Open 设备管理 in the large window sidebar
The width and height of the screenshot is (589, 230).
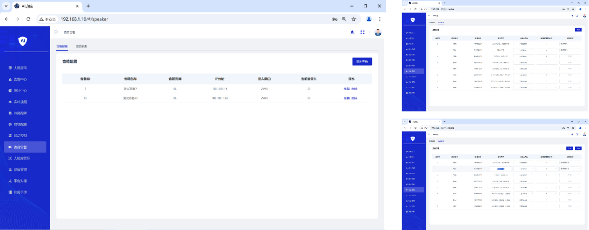click(20, 170)
